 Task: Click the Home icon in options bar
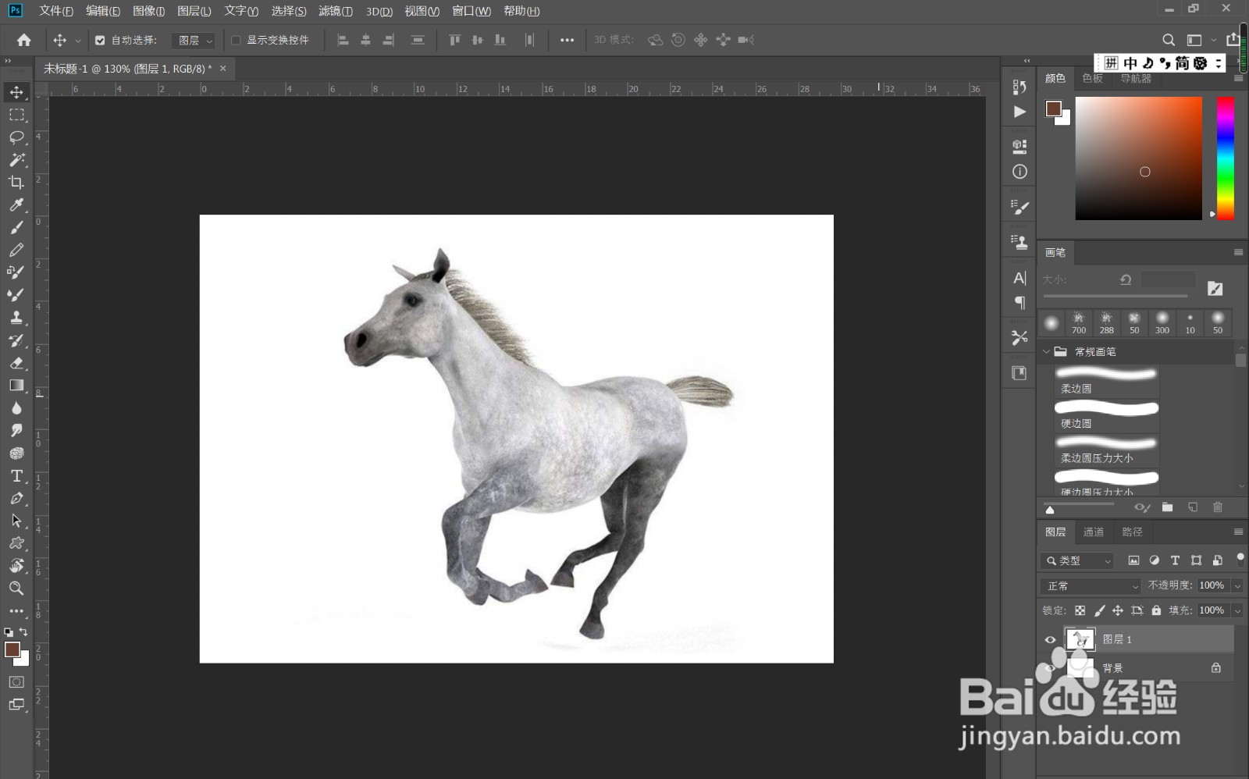24,40
